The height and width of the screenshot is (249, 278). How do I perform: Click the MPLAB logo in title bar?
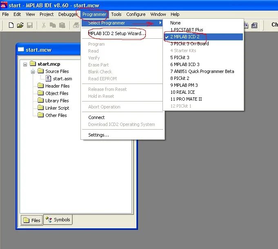tap(4, 5)
